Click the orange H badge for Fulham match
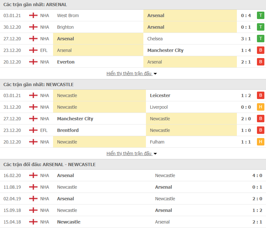 click(x=260, y=142)
